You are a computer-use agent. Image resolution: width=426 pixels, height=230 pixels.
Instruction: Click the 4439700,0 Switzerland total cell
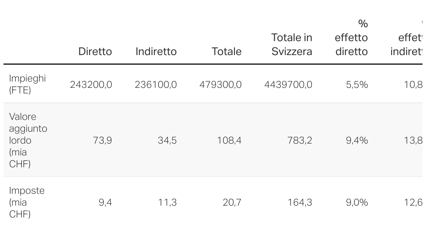[x=288, y=85]
